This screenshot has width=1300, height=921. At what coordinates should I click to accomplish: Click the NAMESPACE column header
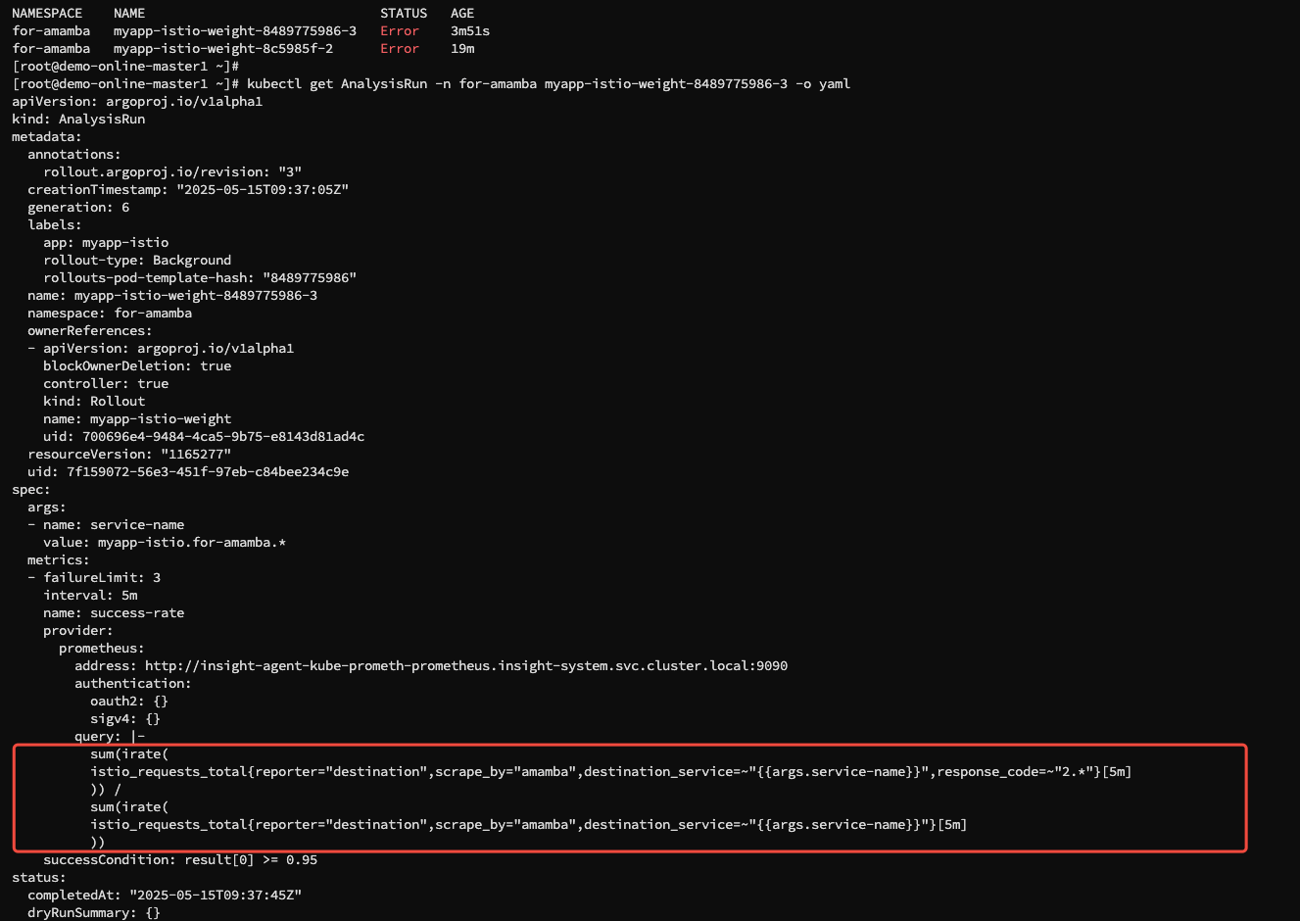click(x=47, y=13)
